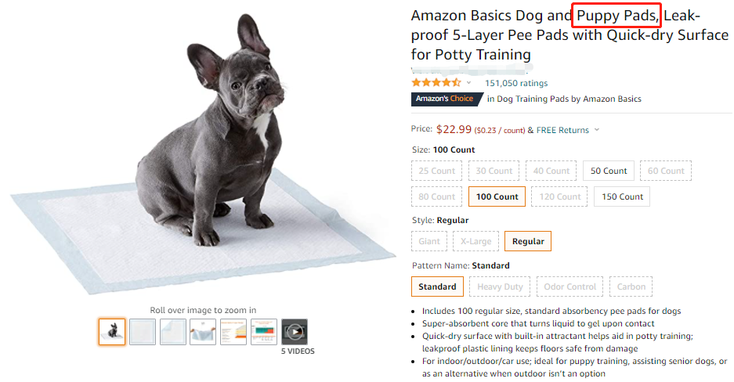Viewport: 734px width, 382px height.
Task: Show the folded-corner pad thumbnail
Action: [x=173, y=332]
